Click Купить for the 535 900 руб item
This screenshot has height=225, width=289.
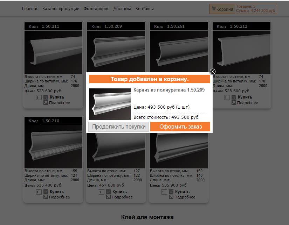point(182,191)
